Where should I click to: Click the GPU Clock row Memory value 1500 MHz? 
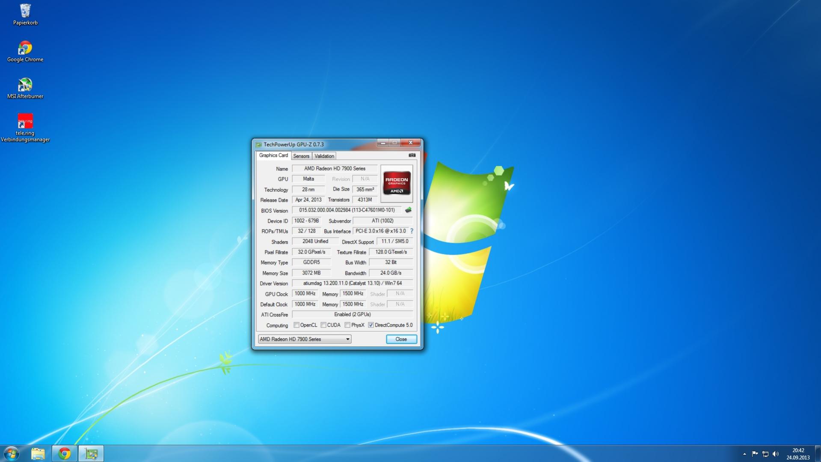[353, 294]
